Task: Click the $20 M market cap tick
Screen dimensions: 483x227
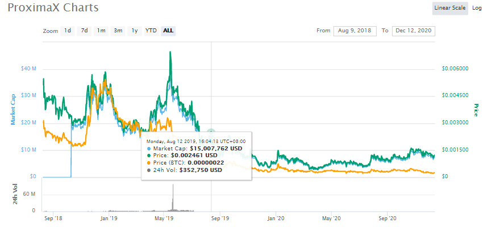Action: pos(28,123)
